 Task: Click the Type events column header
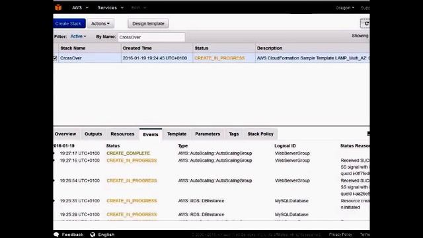183,145
